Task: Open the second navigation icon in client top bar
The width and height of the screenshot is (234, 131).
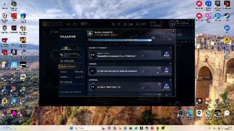Action: point(119,24)
